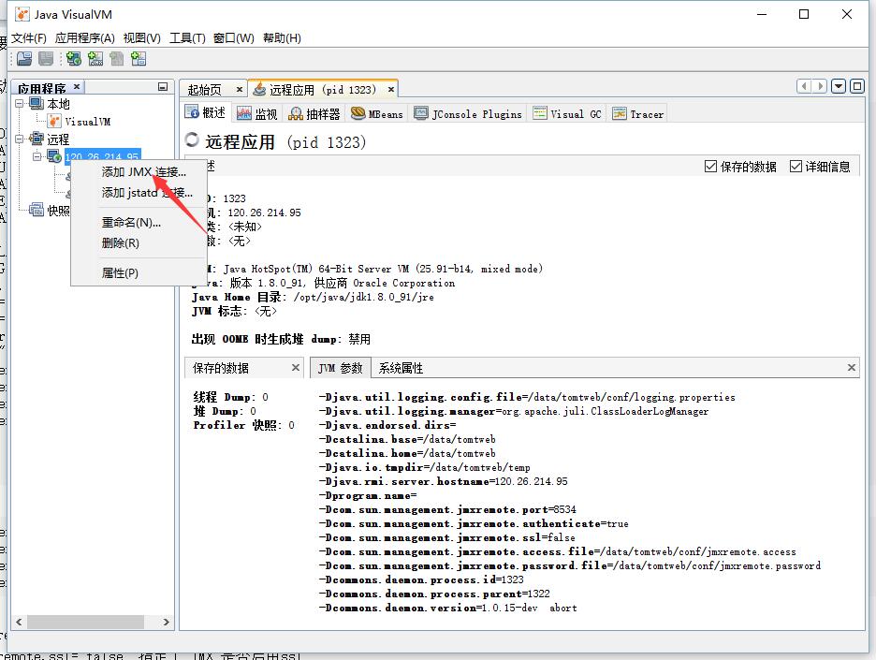876x660 pixels.
Task: Click the right arrow of panel scrollbar
Action: (x=166, y=622)
